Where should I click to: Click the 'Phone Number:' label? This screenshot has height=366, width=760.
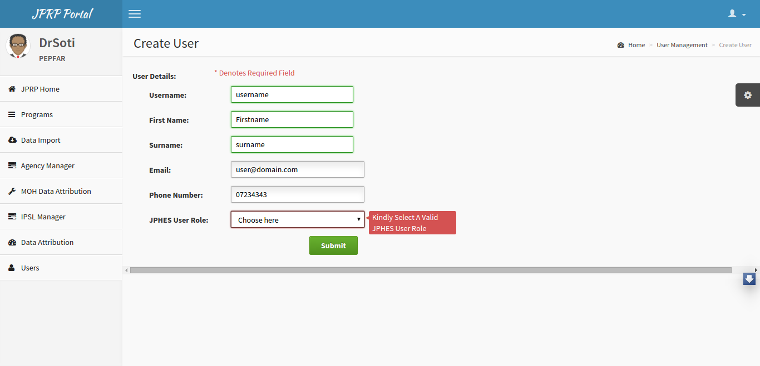coord(176,195)
